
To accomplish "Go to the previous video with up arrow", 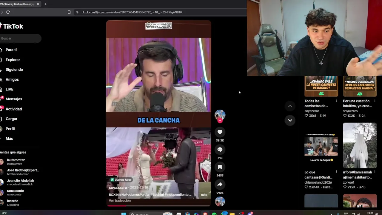I will click(290, 106).
